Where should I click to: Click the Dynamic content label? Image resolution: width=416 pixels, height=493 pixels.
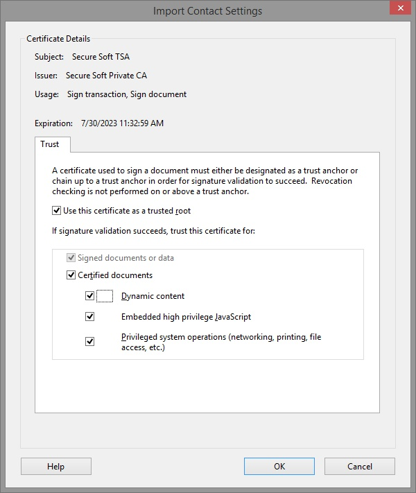pyautogui.click(x=153, y=296)
